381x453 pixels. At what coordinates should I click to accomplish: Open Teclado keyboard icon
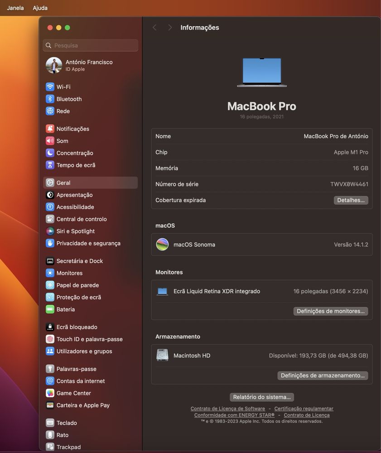pyautogui.click(x=50, y=423)
